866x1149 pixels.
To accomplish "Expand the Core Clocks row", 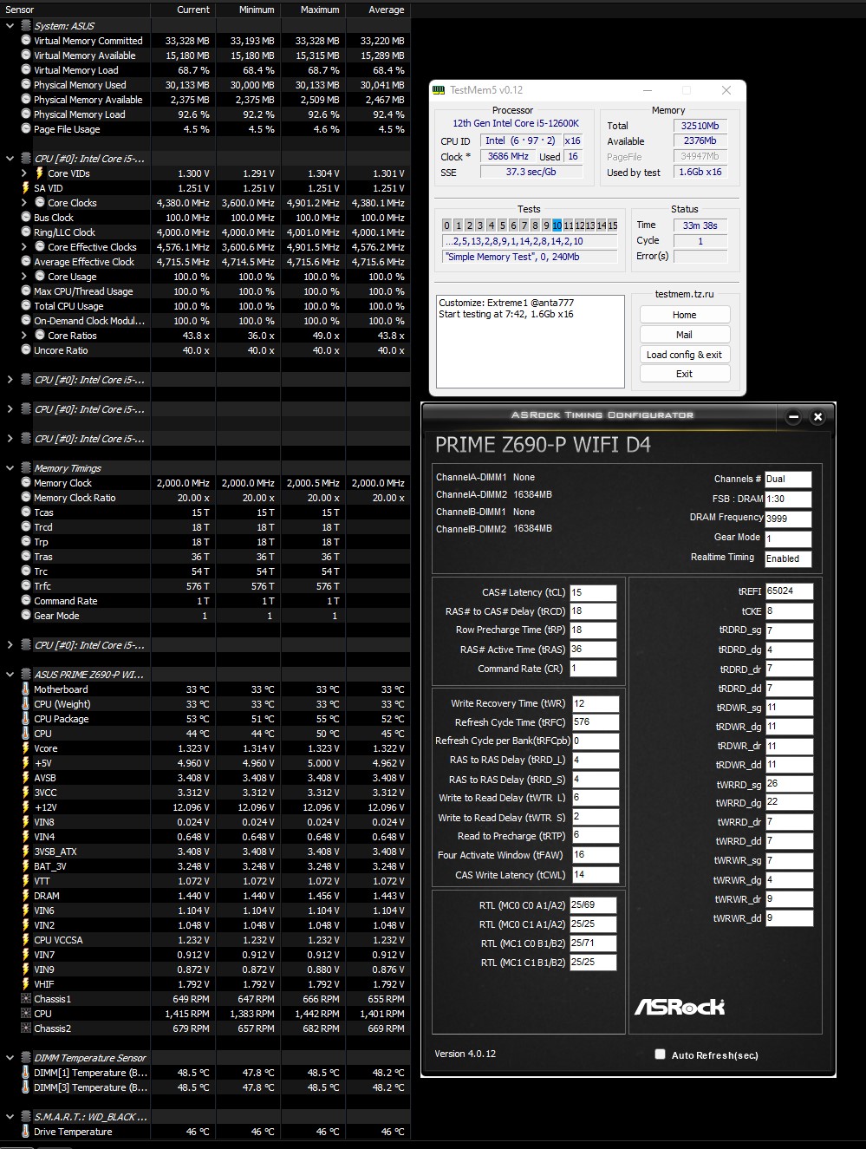I will tap(24, 203).
